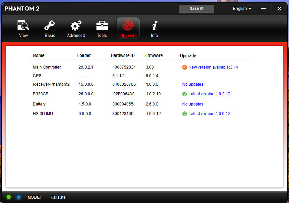Minimize the Phantom 2 window
This screenshot has width=289, height=203.
pos(263,9)
